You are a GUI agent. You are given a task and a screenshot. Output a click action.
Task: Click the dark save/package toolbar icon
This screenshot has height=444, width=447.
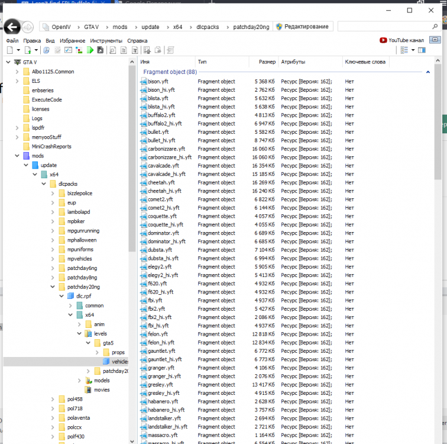(101, 50)
